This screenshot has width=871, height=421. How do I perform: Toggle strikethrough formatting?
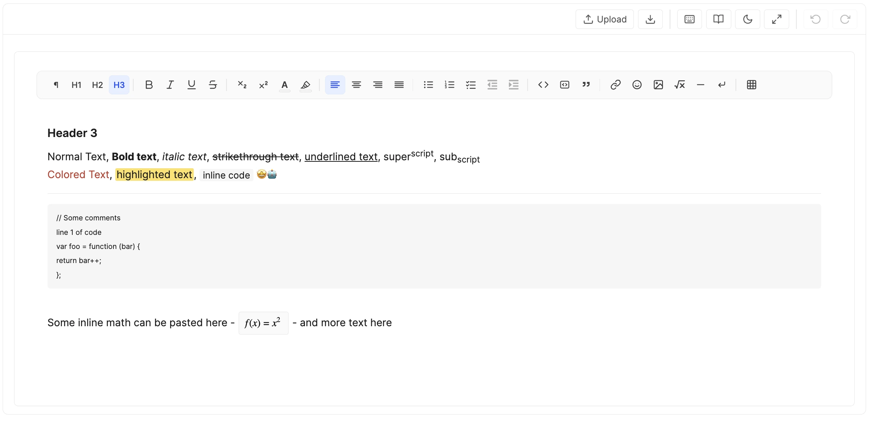(x=213, y=85)
